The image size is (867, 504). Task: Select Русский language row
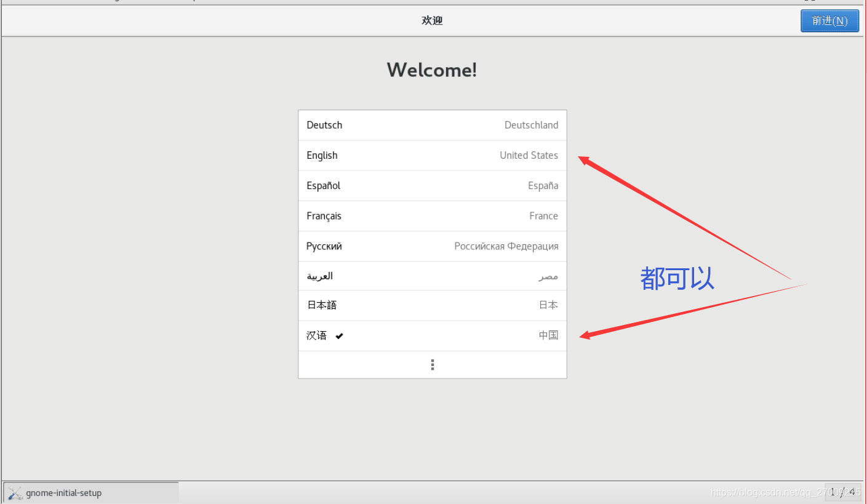coord(432,246)
